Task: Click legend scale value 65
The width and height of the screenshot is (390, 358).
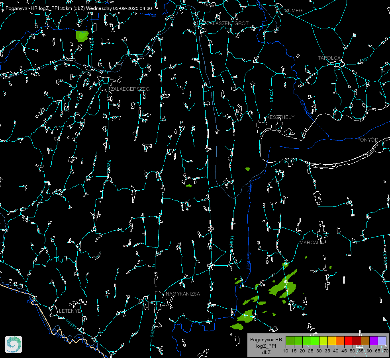Action: point(378,351)
